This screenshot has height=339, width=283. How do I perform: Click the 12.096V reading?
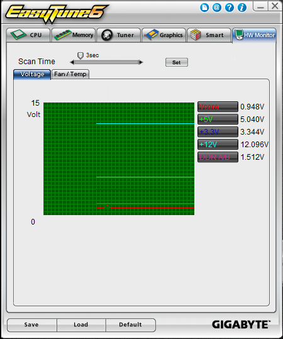click(x=255, y=144)
